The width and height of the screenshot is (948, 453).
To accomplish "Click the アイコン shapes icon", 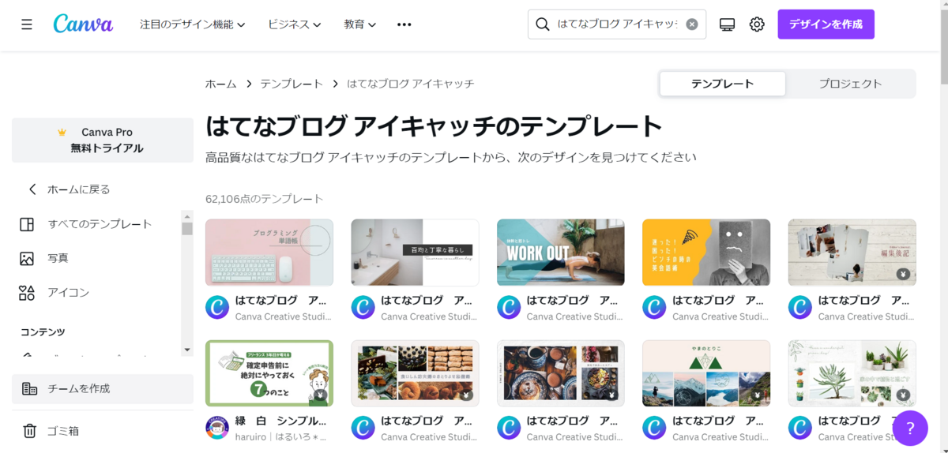I will (x=27, y=293).
